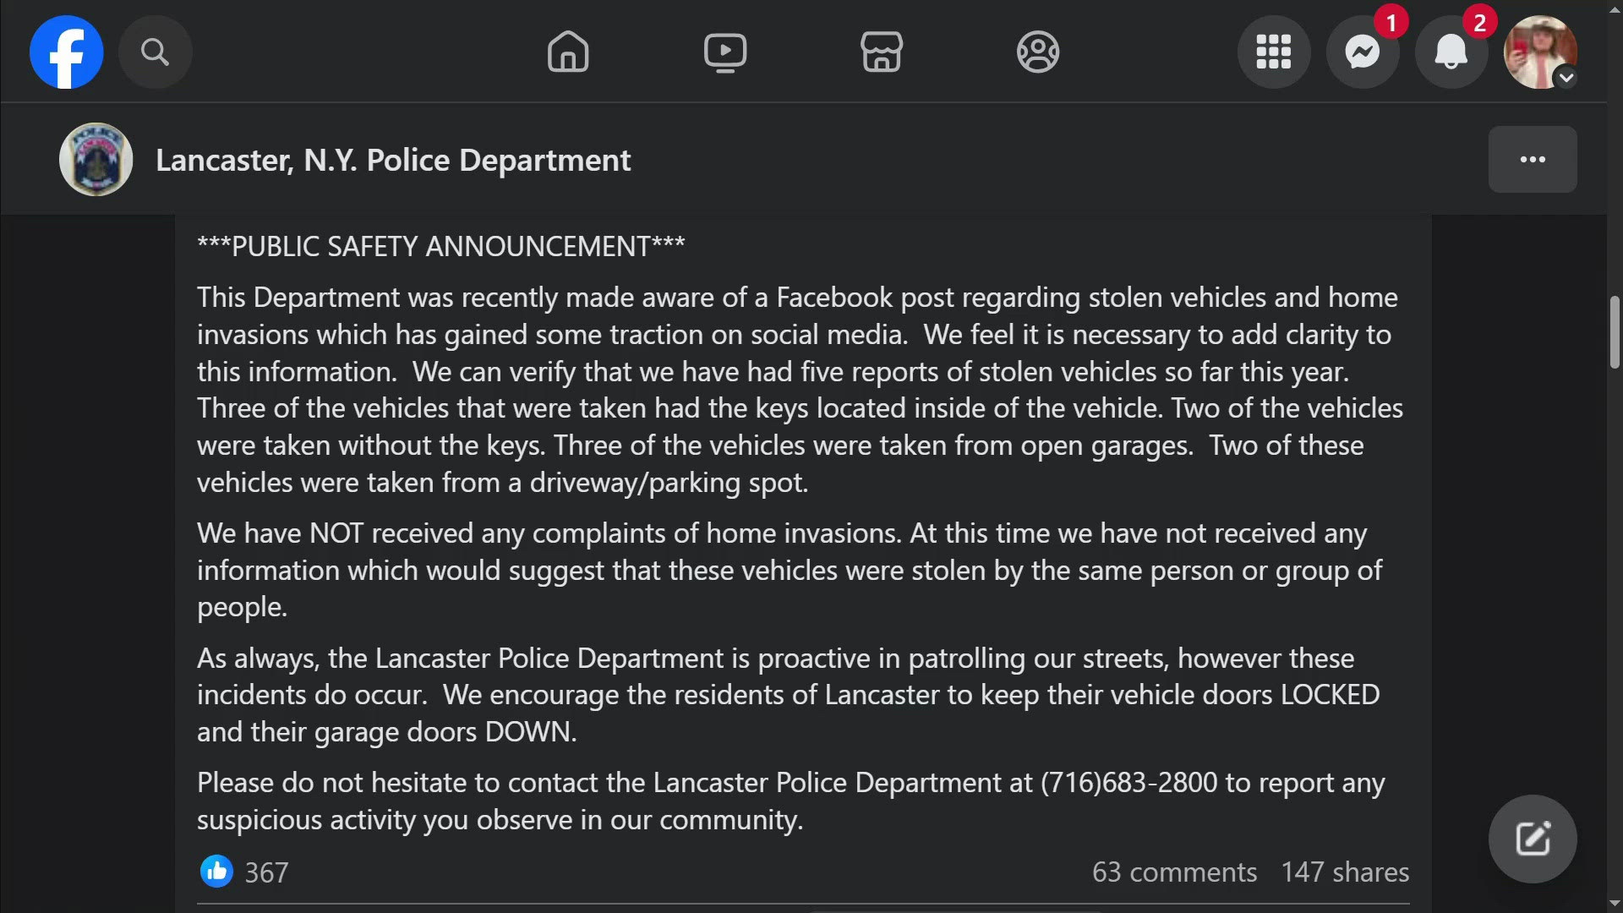View your notifications
This screenshot has height=913, width=1623.
click(x=1451, y=52)
